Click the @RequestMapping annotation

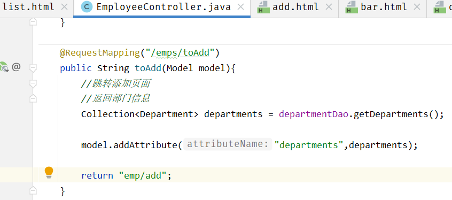100,53
